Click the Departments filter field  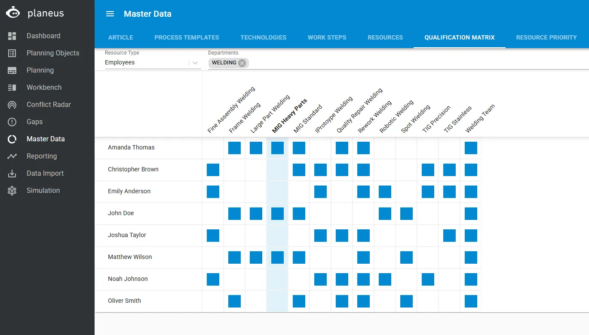click(x=398, y=63)
